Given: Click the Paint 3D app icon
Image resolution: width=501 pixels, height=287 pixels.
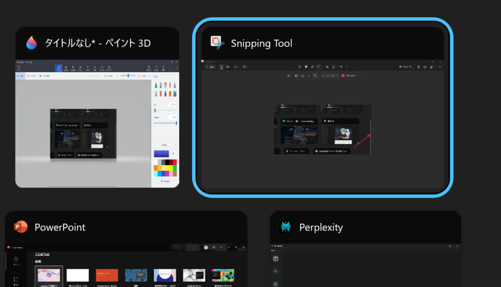Looking at the screenshot, I should 32,43.
